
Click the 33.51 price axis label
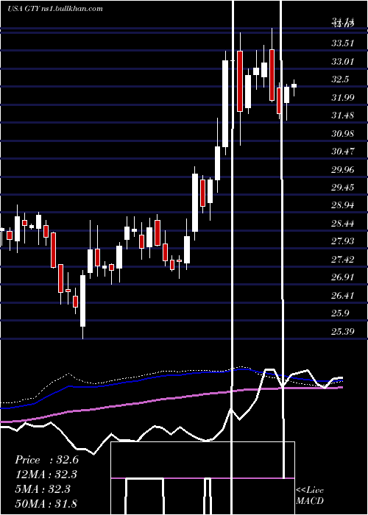(x=342, y=43)
